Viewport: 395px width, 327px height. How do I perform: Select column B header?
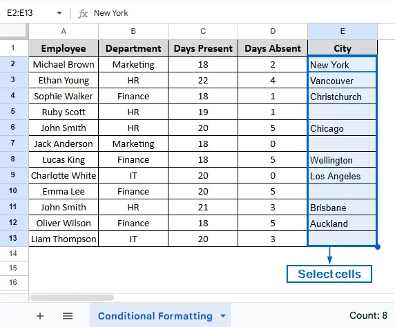(x=133, y=31)
